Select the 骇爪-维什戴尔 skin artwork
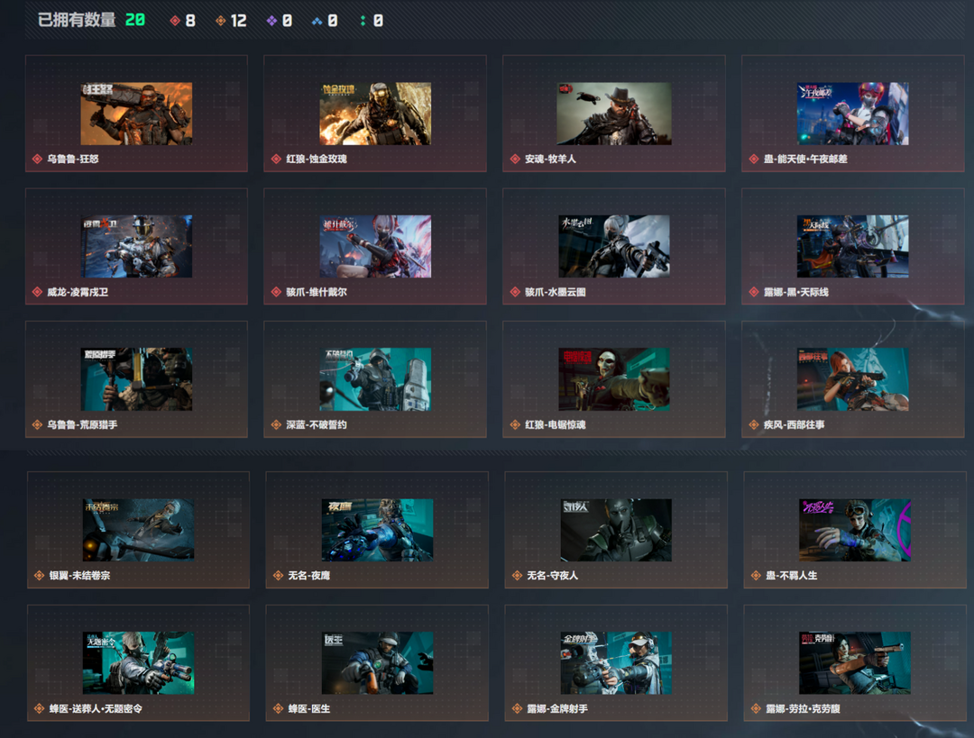This screenshot has width=974, height=738. [375, 246]
